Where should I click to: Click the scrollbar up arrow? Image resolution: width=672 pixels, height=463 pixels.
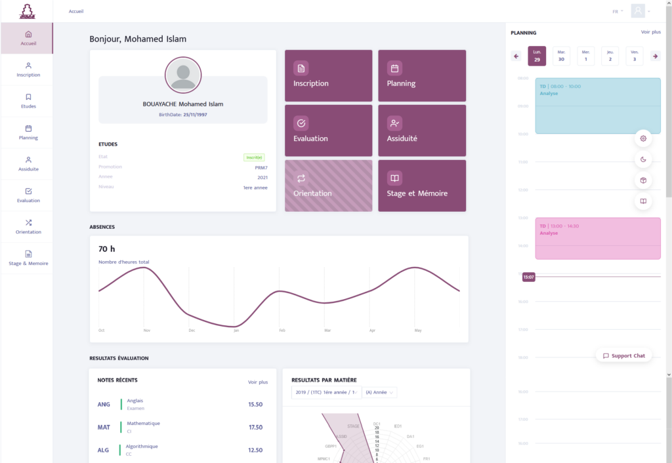coord(669,3)
